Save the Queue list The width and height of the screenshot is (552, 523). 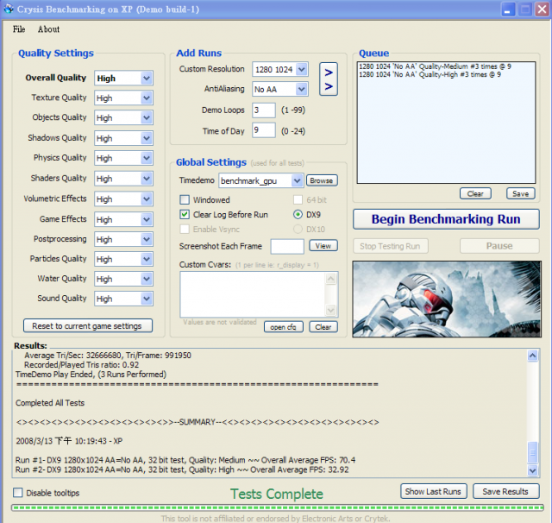(521, 193)
